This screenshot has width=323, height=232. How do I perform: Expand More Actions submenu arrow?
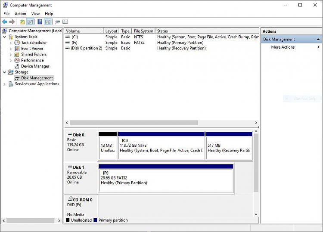318,47
